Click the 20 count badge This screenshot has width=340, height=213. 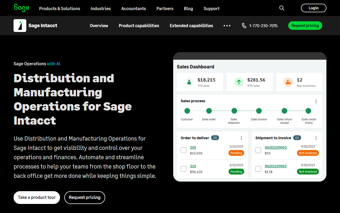[215, 138]
